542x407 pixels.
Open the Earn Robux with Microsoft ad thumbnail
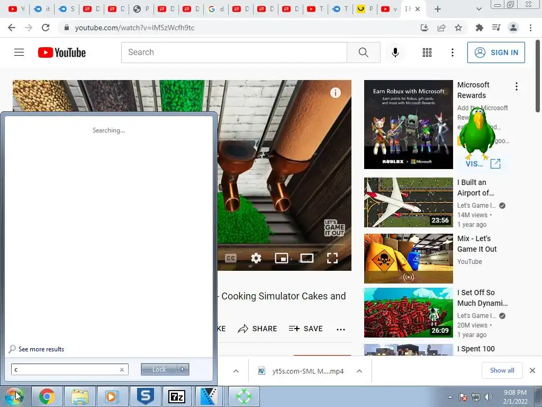coord(408,125)
